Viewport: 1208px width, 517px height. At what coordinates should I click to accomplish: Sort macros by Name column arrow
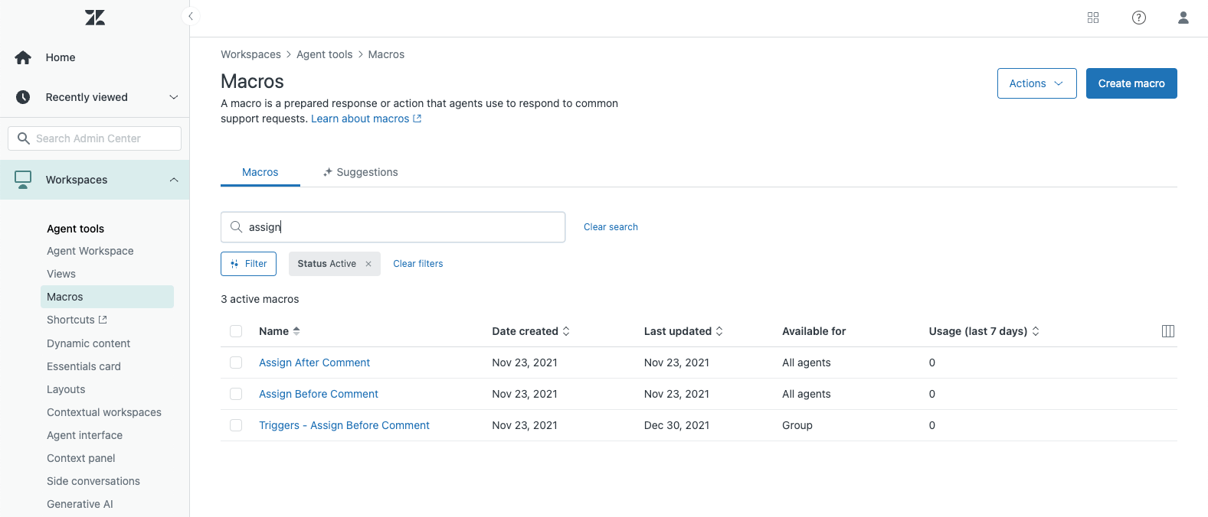[x=296, y=331]
